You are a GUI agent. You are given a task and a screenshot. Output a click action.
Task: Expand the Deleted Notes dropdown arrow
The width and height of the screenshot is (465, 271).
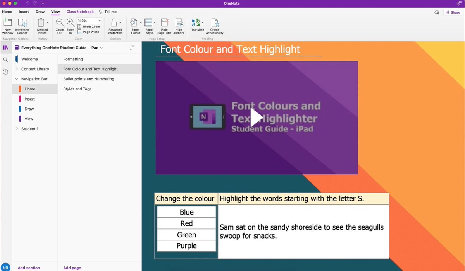point(48,22)
